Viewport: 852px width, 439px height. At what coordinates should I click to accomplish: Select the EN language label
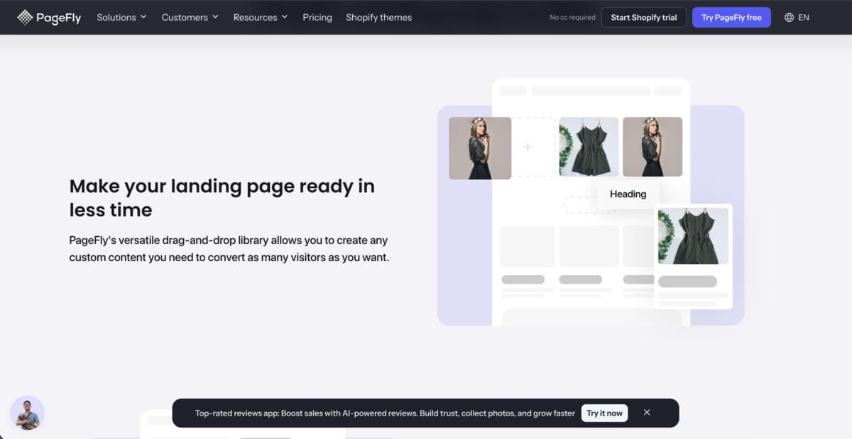803,17
